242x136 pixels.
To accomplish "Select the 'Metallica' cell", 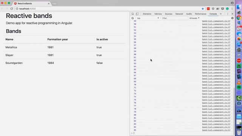I will [11, 47].
